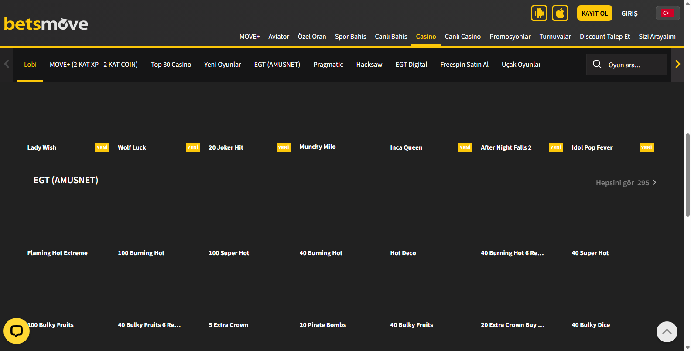Click 20 Joker Hit game title
This screenshot has height=351, width=691.
[226, 147]
